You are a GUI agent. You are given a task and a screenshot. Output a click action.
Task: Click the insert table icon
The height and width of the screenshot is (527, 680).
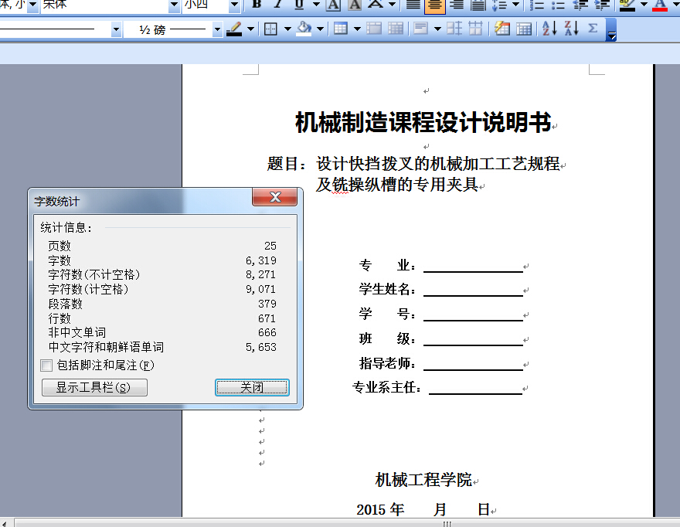(x=341, y=29)
